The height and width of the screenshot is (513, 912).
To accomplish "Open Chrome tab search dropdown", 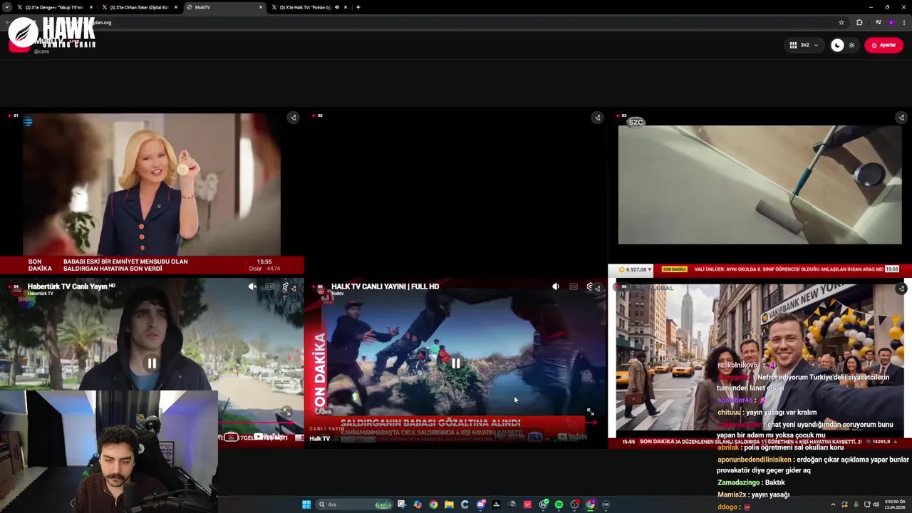I will pos(7,7).
